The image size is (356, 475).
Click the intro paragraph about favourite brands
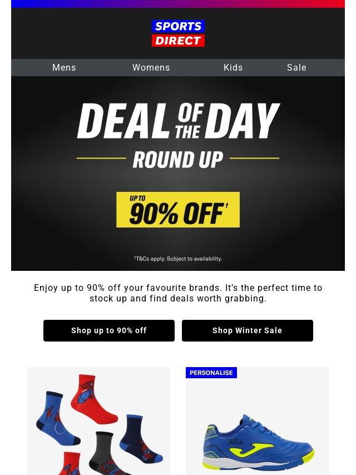click(x=178, y=293)
